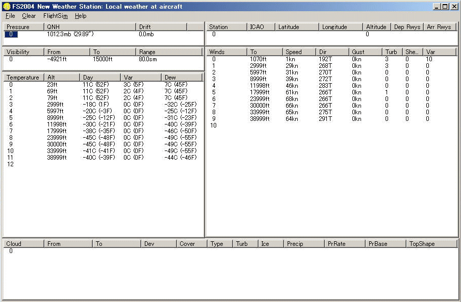The width and height of the screenshot is (461, 302).
Task: Maximize the weather station window
Action: 445,7
